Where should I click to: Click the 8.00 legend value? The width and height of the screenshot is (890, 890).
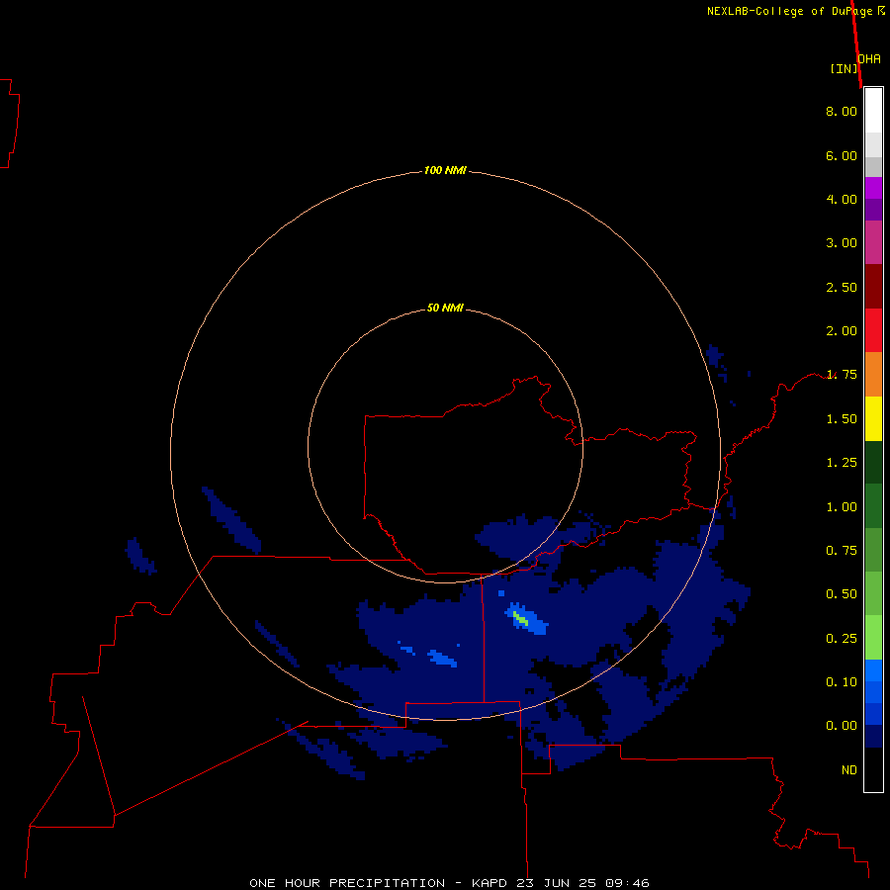842,111
